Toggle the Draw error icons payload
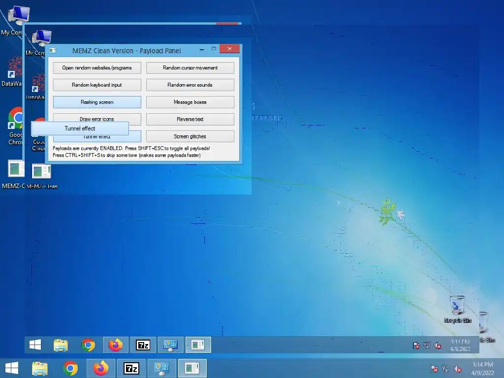This screenshot has height=378, width=504. tap(97, 118)
